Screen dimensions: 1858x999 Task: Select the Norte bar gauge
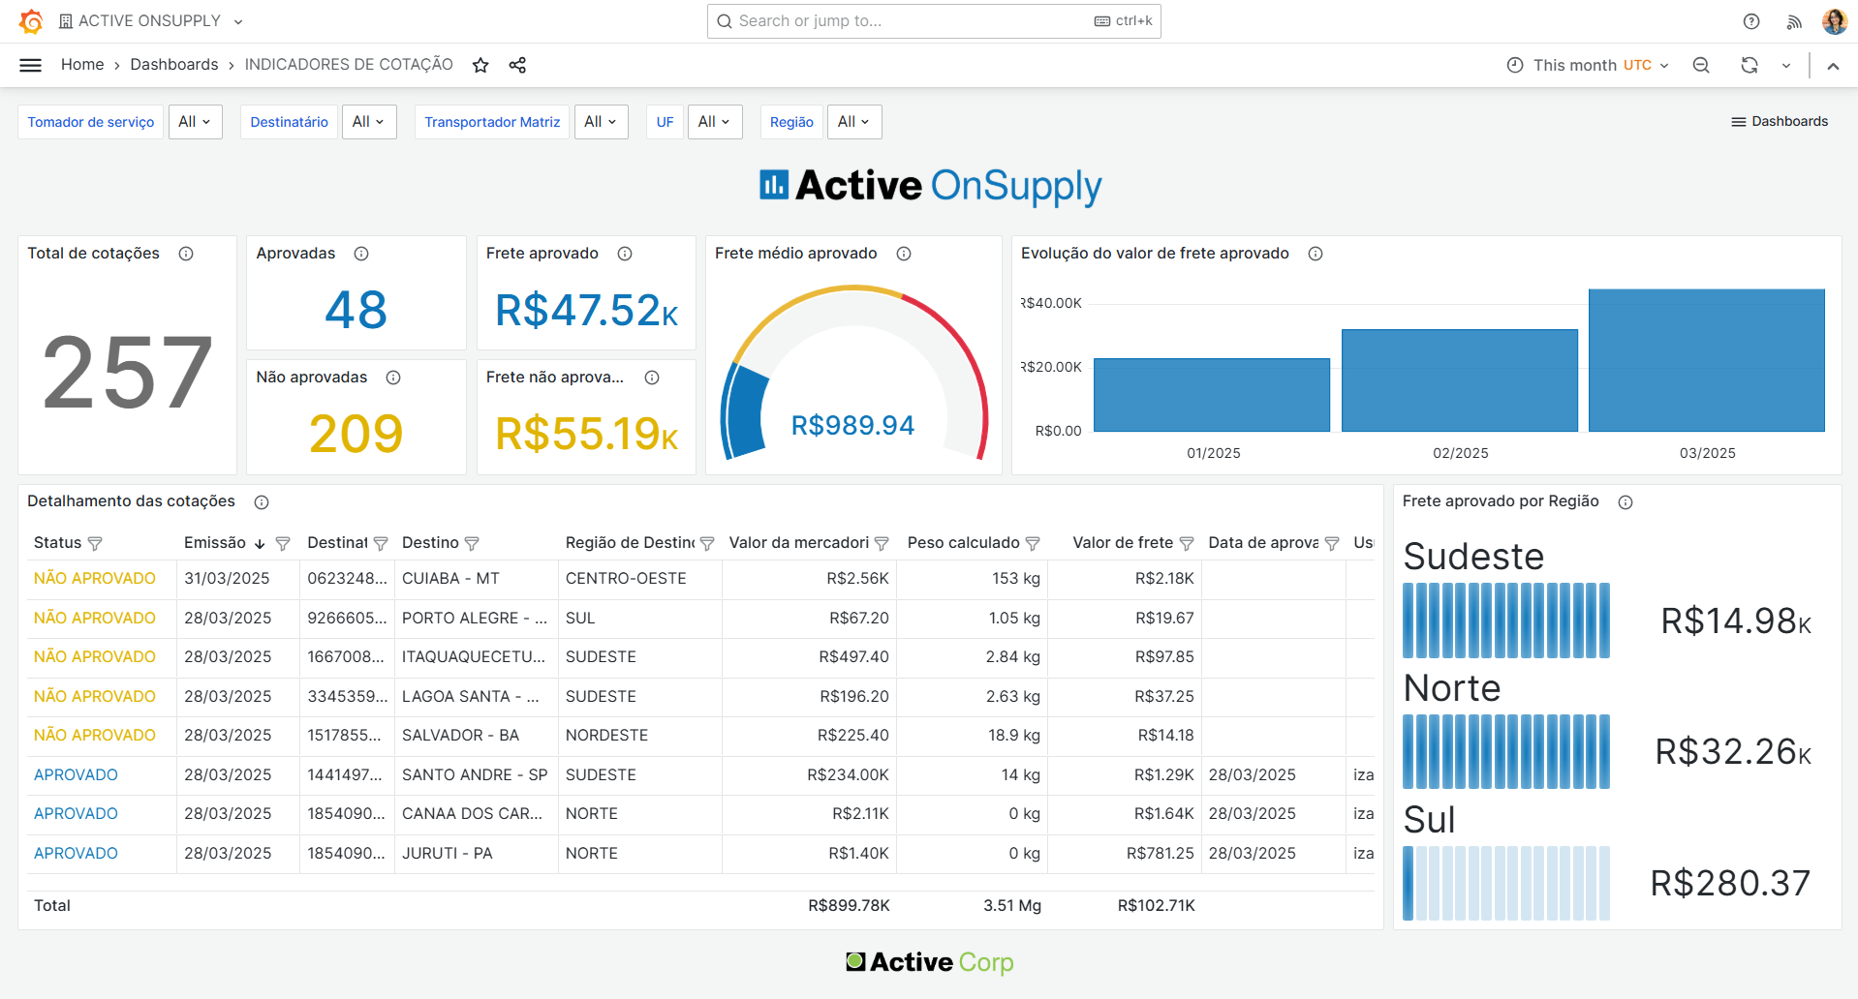pos(1506,752)
